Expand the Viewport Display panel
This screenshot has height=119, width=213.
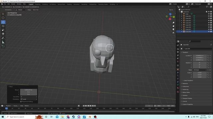pos(187,99)
